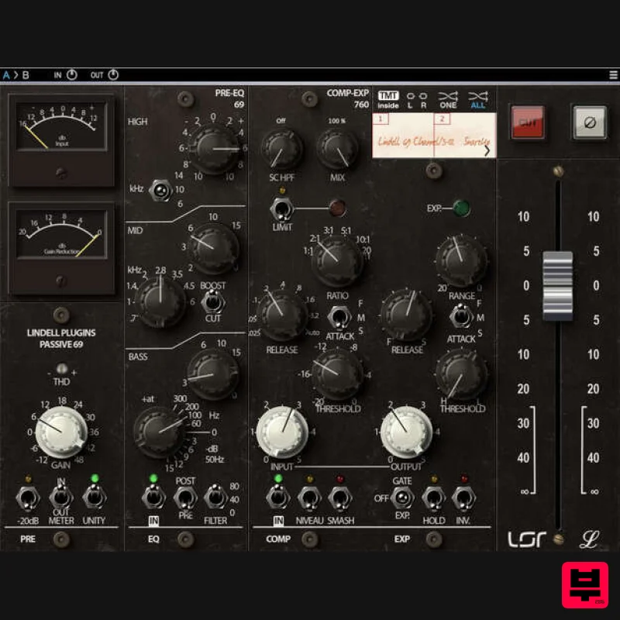The image size is (620, 620).
Task: Click the green EXP indicator LED
Action: (x=461, y=208)
